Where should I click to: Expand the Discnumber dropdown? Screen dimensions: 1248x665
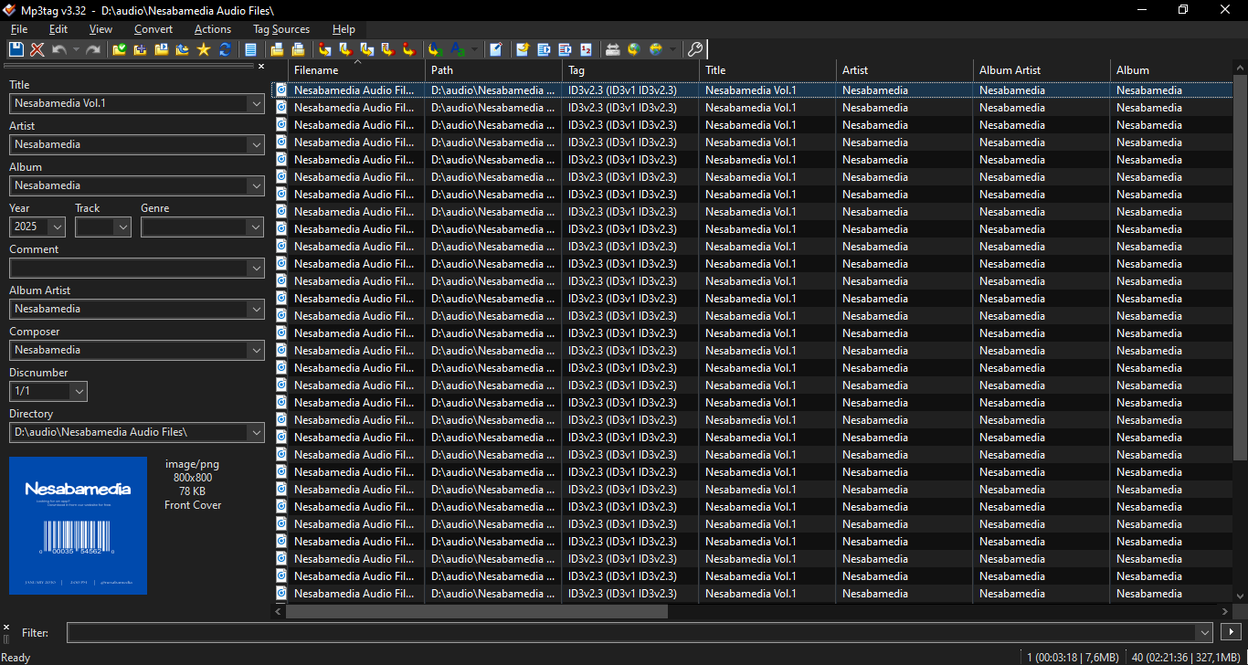click(x=79, y=391)
